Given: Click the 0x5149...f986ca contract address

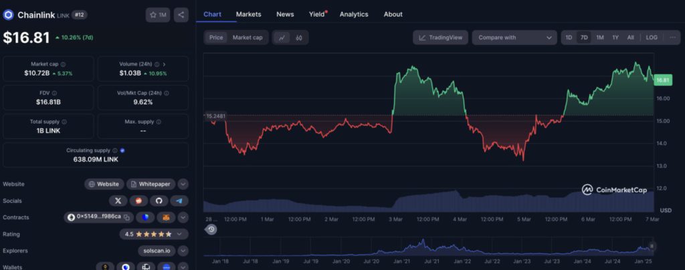Looking at the screenshot, I should pyautogui.click(x=99, y=217).
